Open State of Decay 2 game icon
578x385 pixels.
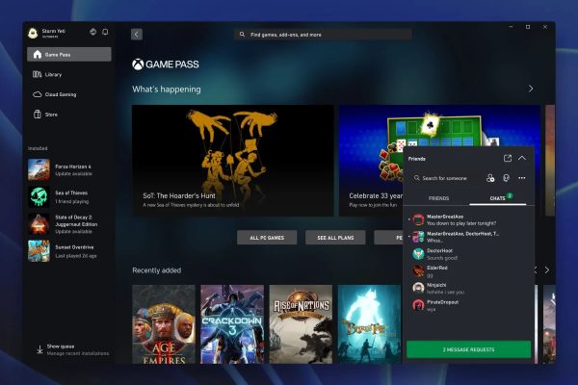pos(39,223)
